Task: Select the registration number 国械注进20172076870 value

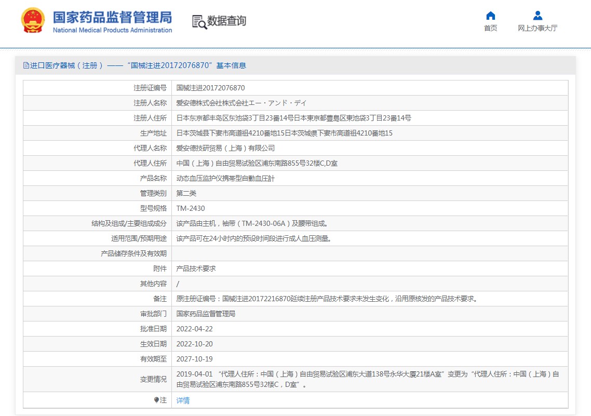Action: click(210, 88)
